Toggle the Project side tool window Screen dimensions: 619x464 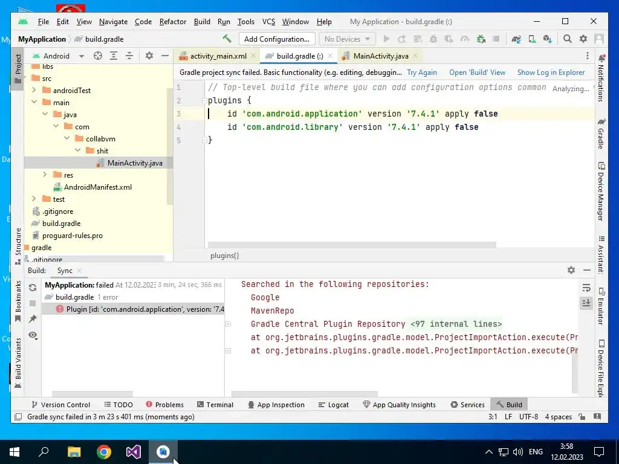[x=18, y=69]
